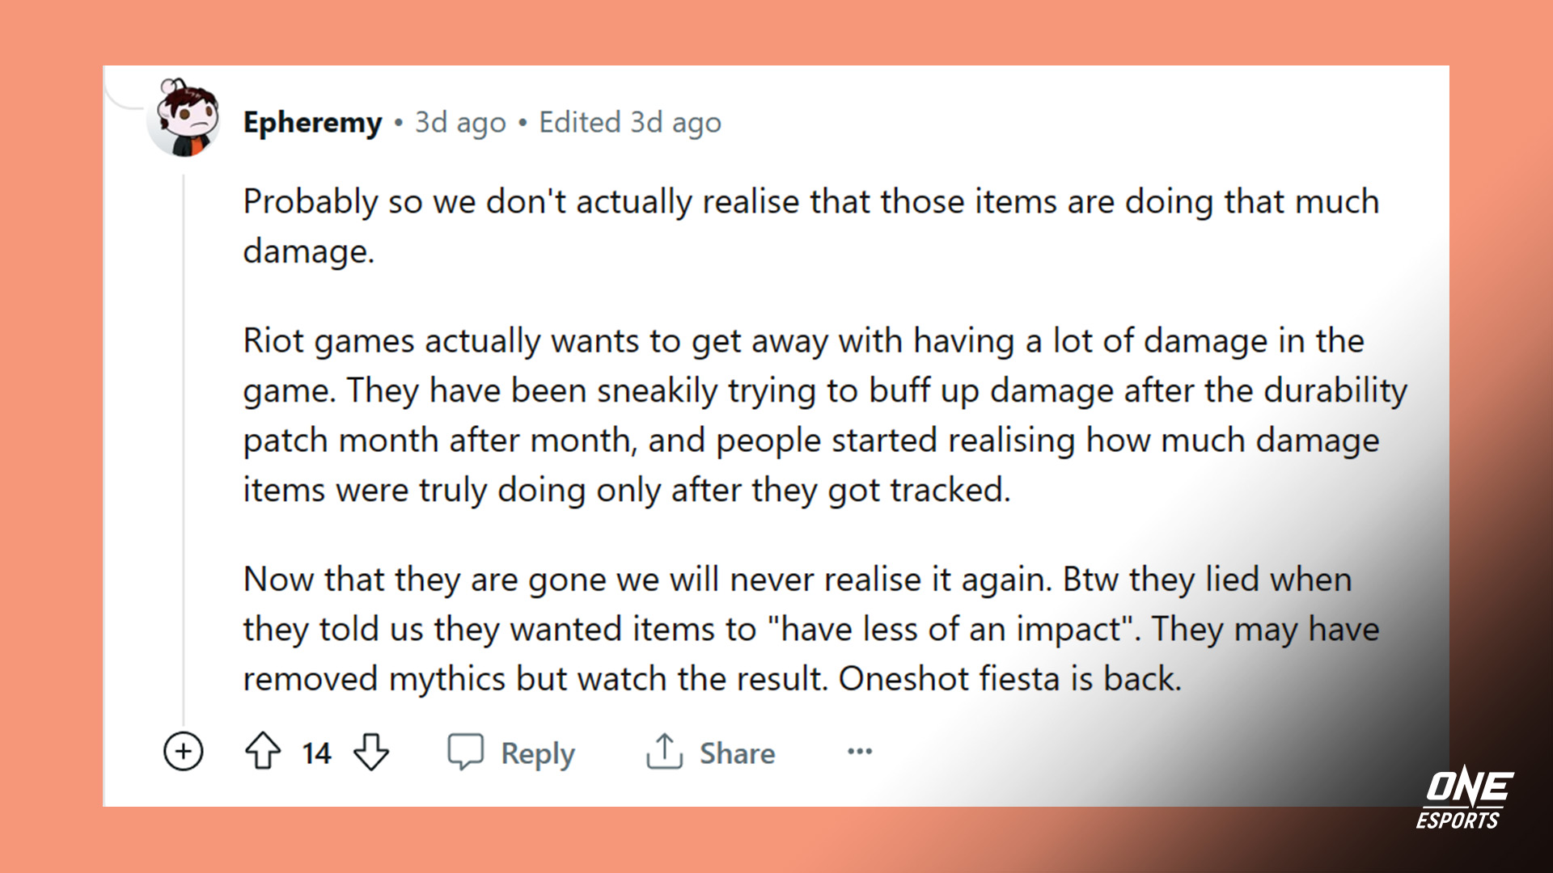Click the vote count number 14
The image size is (1553, 873).
pyautogui.click(x=316, y=753)
